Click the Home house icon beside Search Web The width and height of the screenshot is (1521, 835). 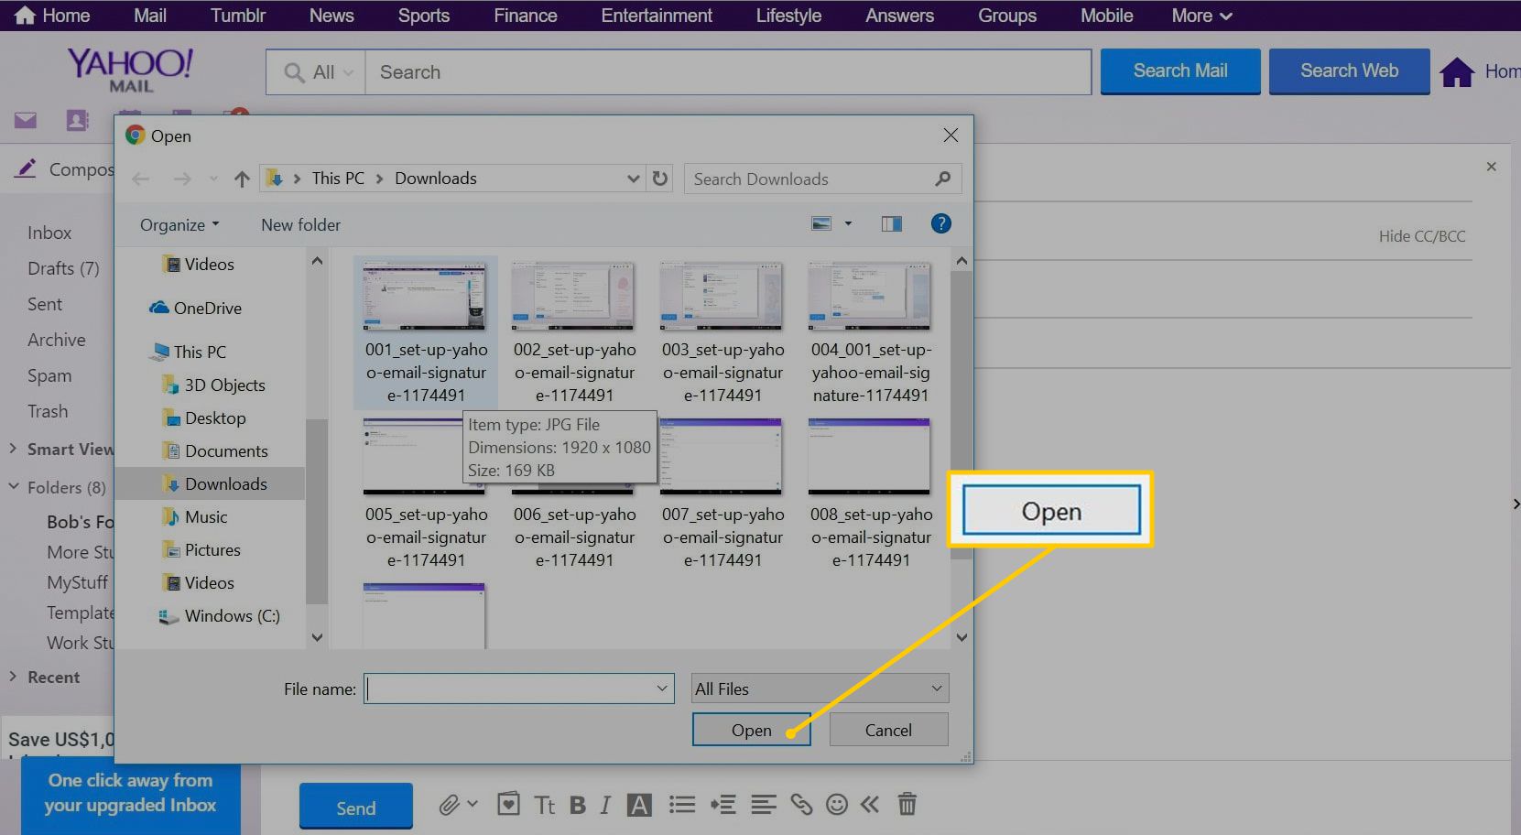(1457, 72)
